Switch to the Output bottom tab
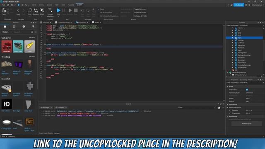The image size is (265, 149). tap(57, 133)
